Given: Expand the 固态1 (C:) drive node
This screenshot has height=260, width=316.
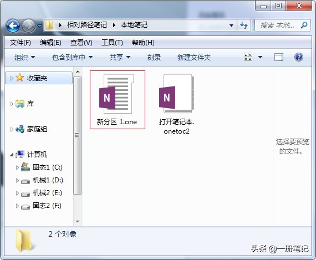Looking at the screenshot, I should (17, 167).
